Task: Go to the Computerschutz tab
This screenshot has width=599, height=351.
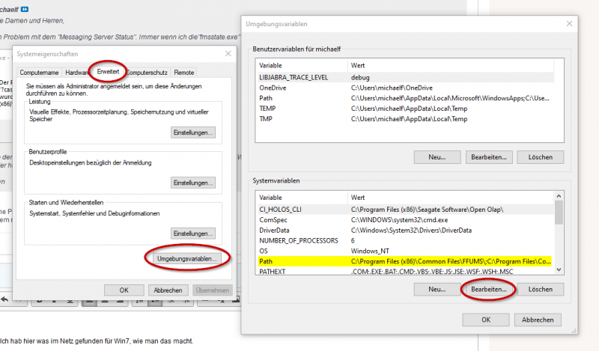Action: 147,73
